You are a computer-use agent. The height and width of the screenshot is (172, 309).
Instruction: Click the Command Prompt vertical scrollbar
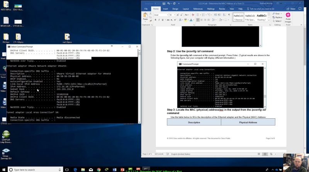[139, 86]
